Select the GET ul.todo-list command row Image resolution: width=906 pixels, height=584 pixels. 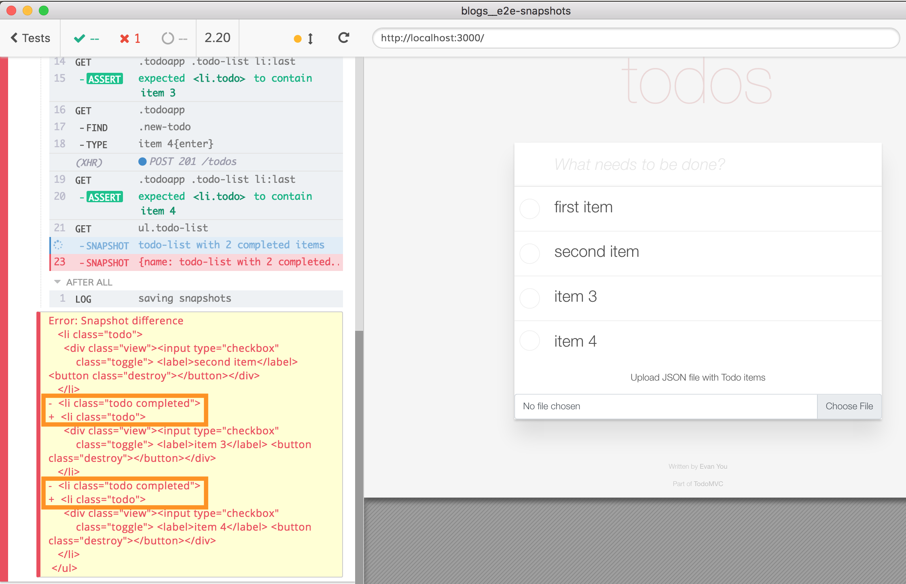click(196, 228)
